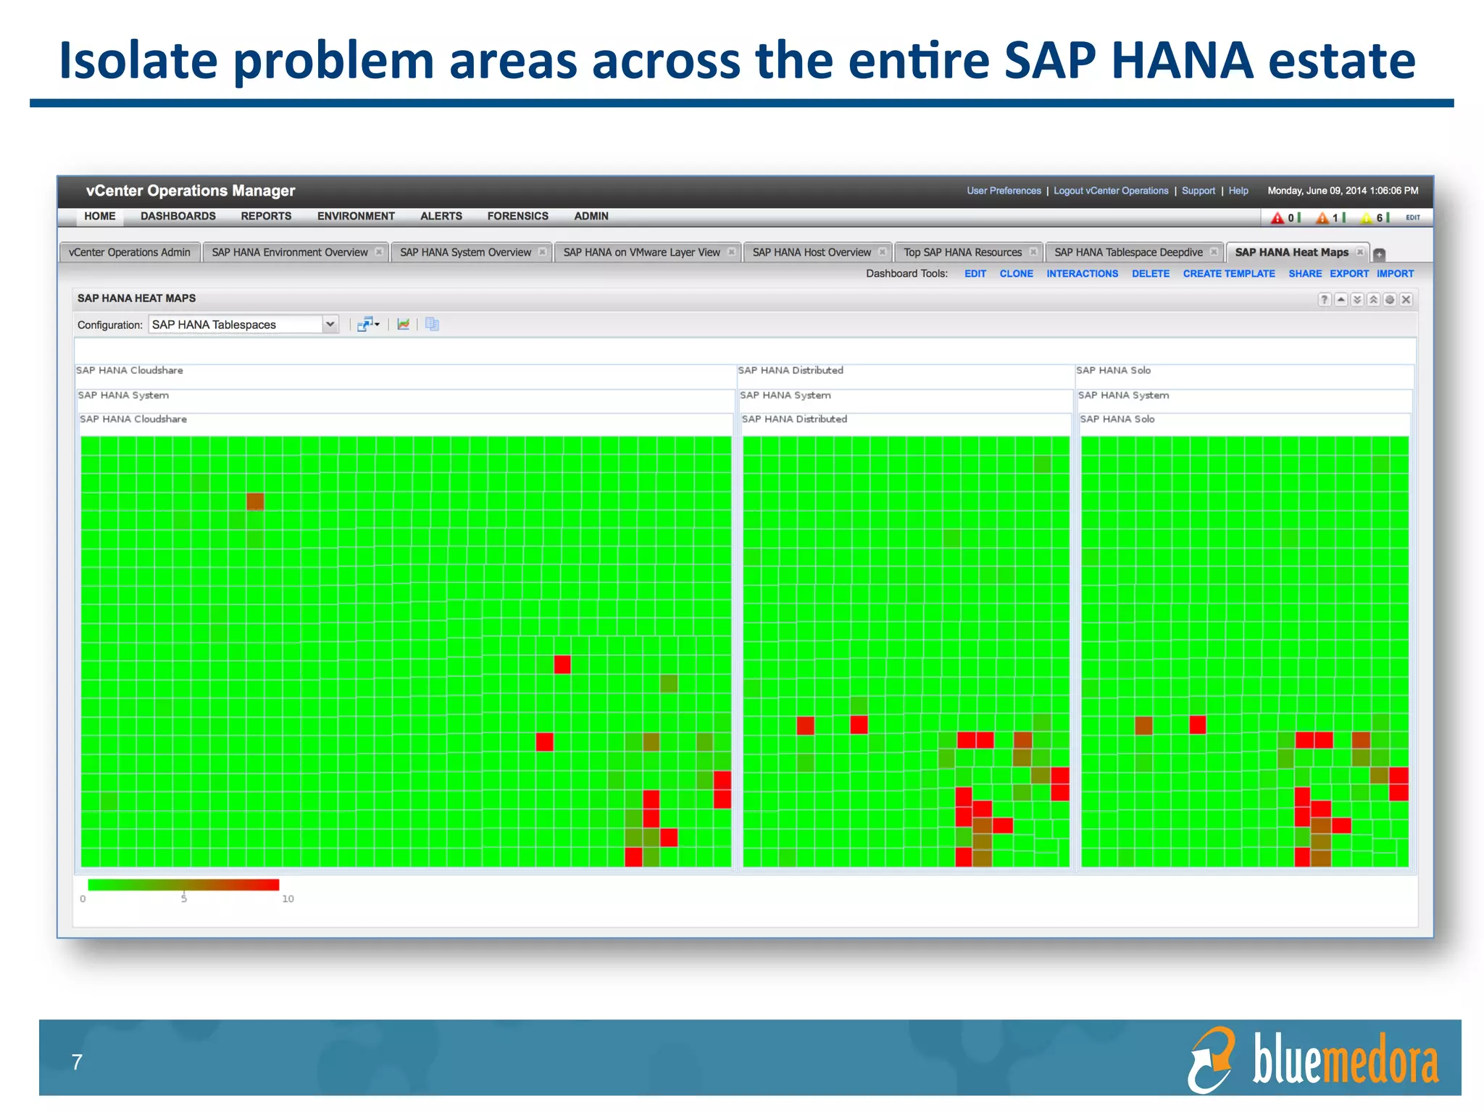This screenshot has height=1113, width=1484.
Task: Open the Help link
Action: [x=1238, y=191]
